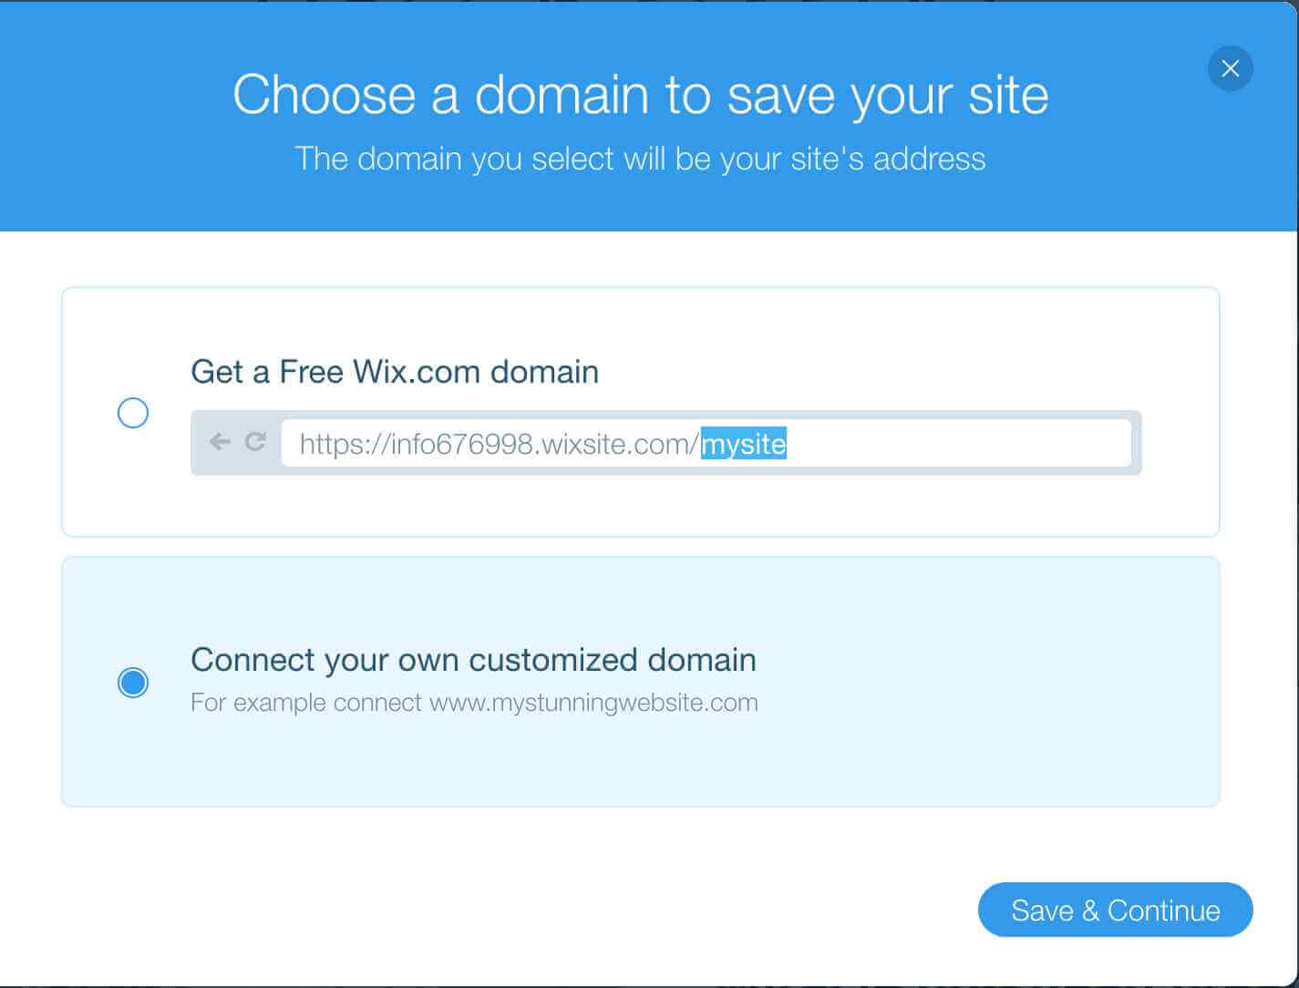Click the back arrow in the address bar mockup
The height and width of the screenshot is (988, 1299).
pyautogui.click(x=220, y=442)
